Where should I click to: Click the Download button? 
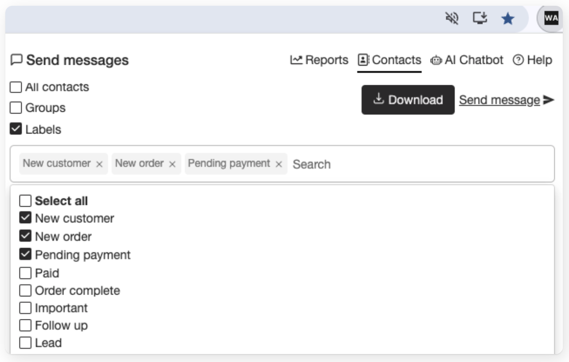pyautogui.click(x=408, y=100)
